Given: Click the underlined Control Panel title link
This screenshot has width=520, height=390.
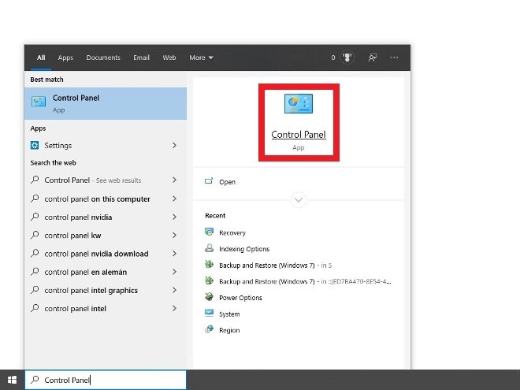Looking at the screenshot, I should click(x=299, y=135).
